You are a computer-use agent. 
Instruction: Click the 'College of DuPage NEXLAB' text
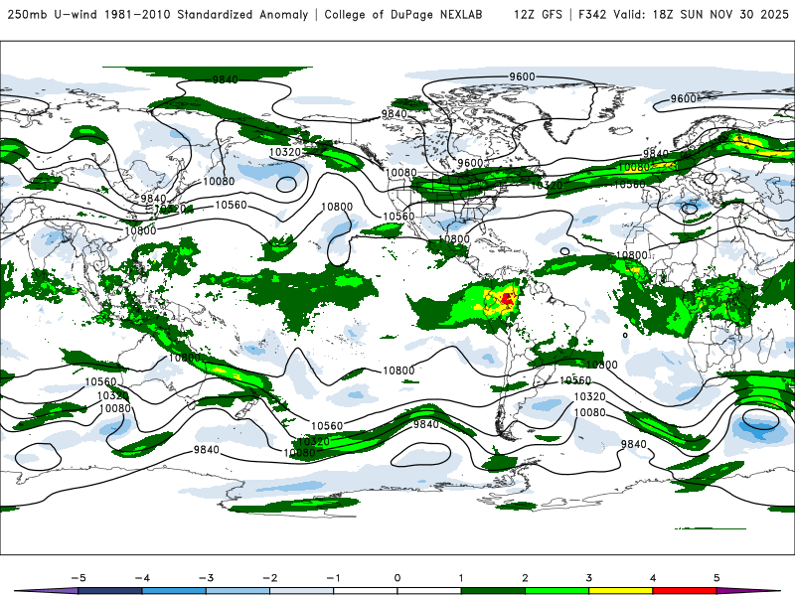pos(403,15)
